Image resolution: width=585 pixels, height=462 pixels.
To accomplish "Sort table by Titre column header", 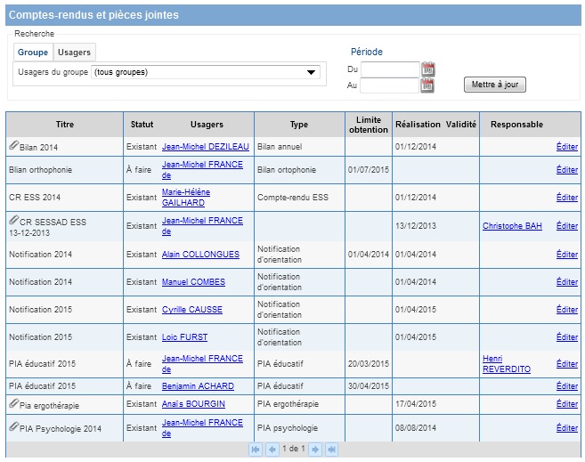I will click(x=65, y=125).
